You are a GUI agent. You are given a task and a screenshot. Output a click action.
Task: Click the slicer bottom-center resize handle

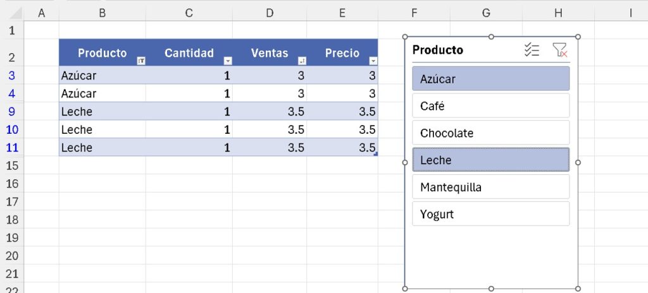click(491, 288)
